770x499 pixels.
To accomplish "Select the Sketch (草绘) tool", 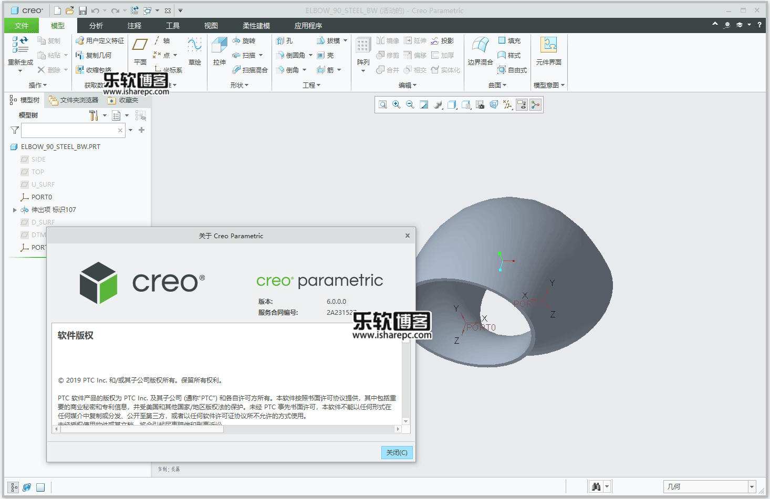I will tap(195, 51).
